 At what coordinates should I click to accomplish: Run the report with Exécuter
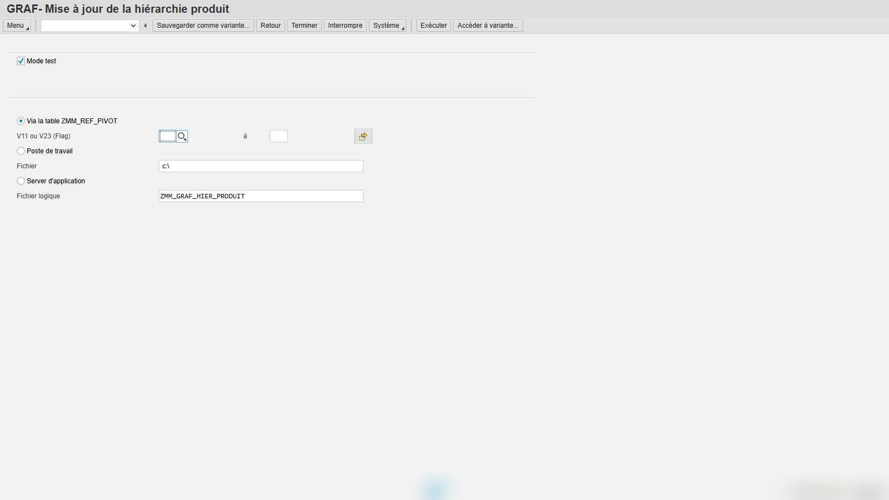click(434, 26)
